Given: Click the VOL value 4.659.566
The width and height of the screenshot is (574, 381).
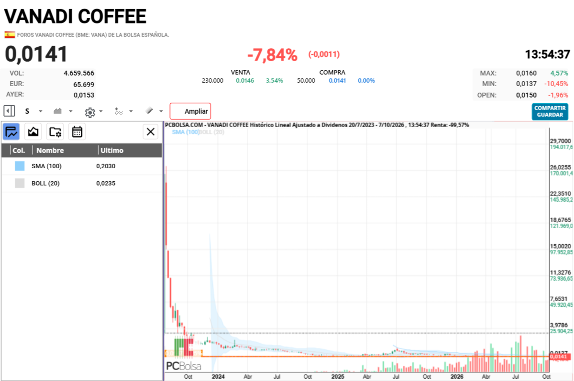Looking at the screenshot, I should pyautogui.click(x=79, y=73).
